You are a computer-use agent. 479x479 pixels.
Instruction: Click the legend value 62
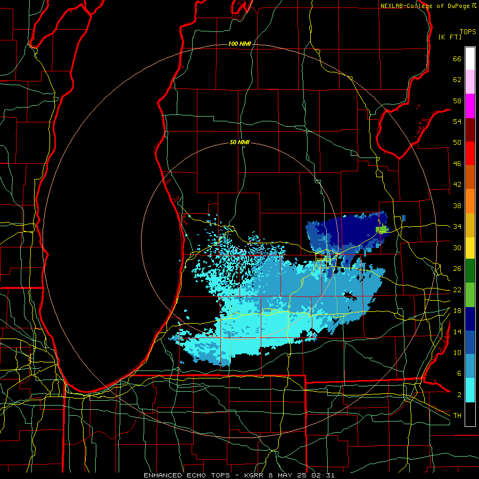click(x=457, y=80)
